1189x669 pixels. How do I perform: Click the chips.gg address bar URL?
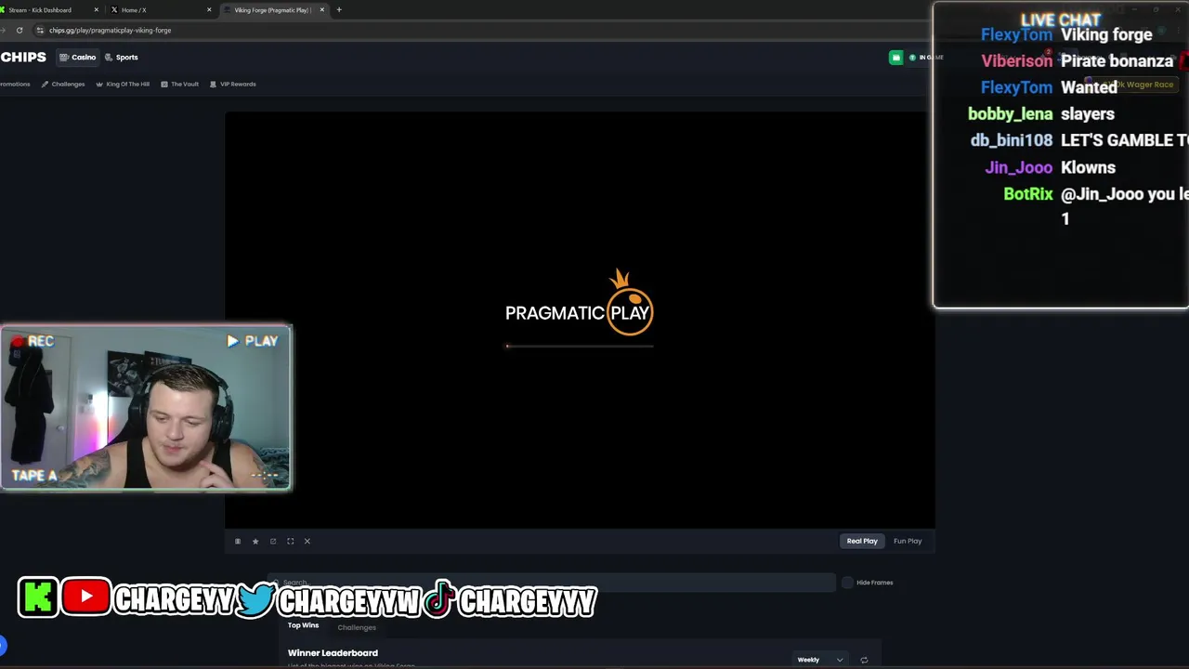(x=110, y=30)
